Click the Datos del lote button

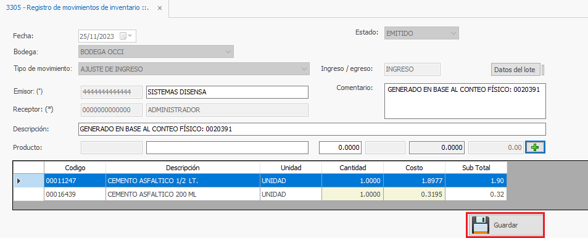coord(516,70)
